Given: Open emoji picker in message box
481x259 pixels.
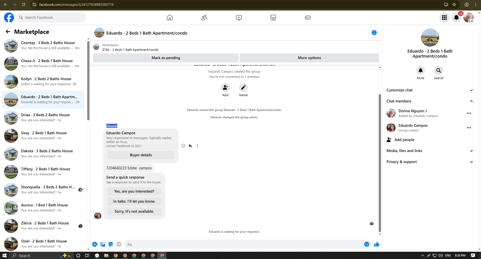Looking at the screenshot, I should pyautogui.click(x=366, y=244).
